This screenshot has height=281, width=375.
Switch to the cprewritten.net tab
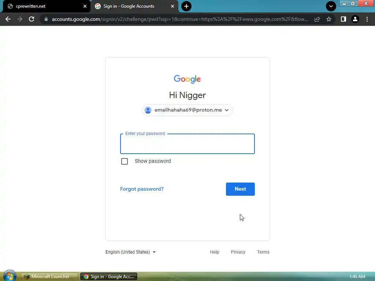click(45, 6)
